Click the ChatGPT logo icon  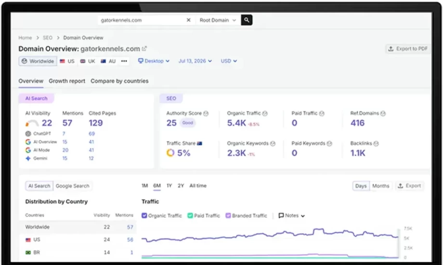tap(28, 133)
